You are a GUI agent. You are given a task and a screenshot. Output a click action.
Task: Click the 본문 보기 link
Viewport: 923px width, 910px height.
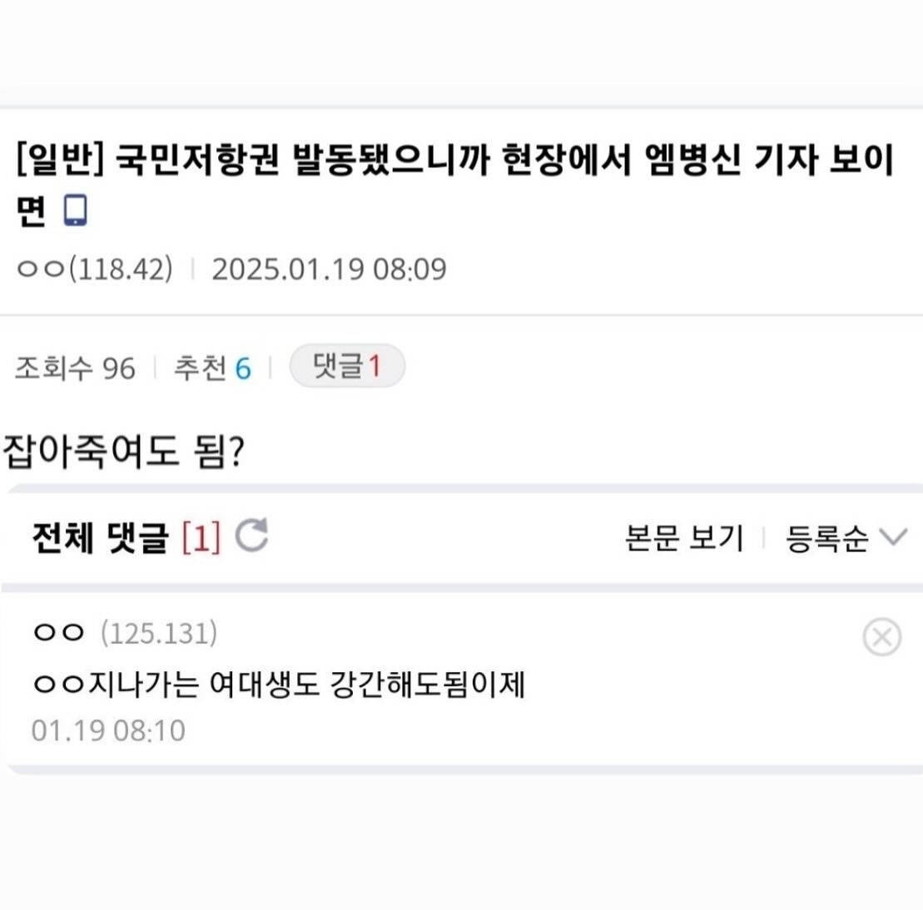pos(684,538)
